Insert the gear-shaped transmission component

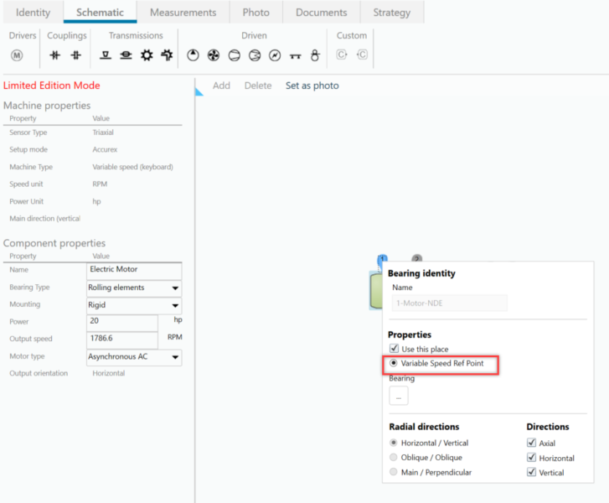point(147,55)
